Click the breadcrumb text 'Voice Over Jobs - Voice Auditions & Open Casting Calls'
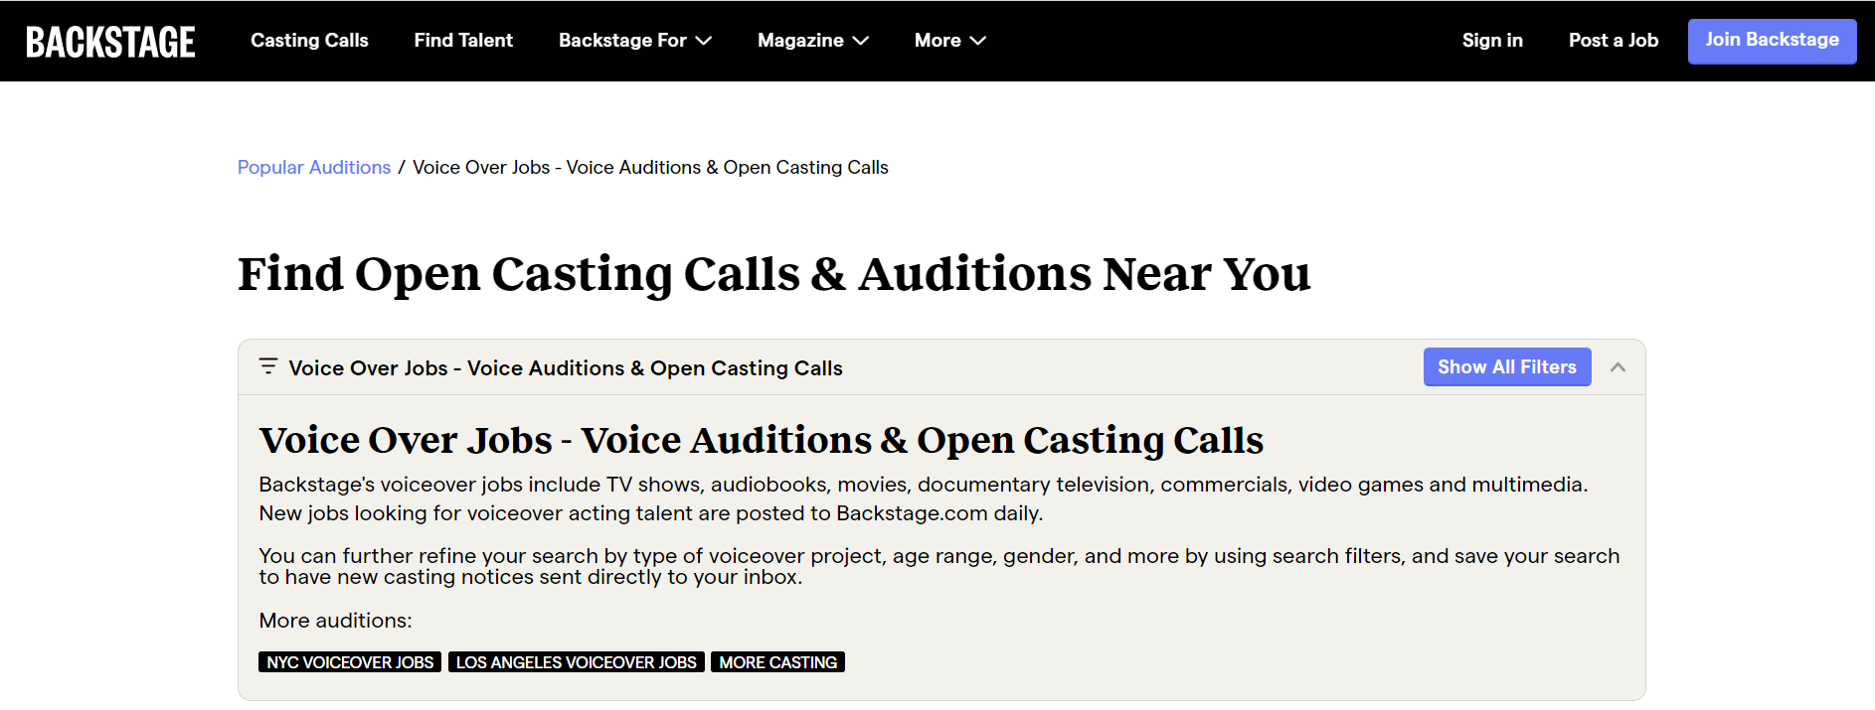Screen dimensions: 1875x710 point(650,168)
